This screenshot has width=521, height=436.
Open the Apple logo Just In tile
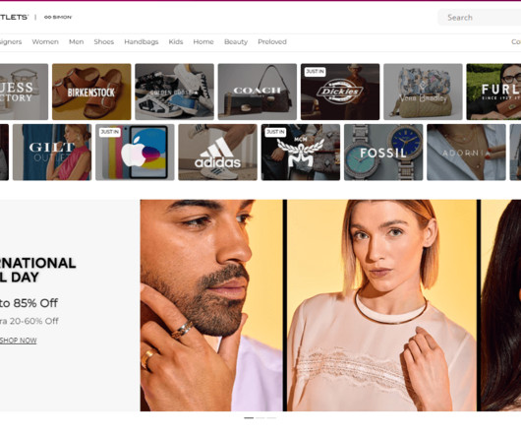pos(135,153)
